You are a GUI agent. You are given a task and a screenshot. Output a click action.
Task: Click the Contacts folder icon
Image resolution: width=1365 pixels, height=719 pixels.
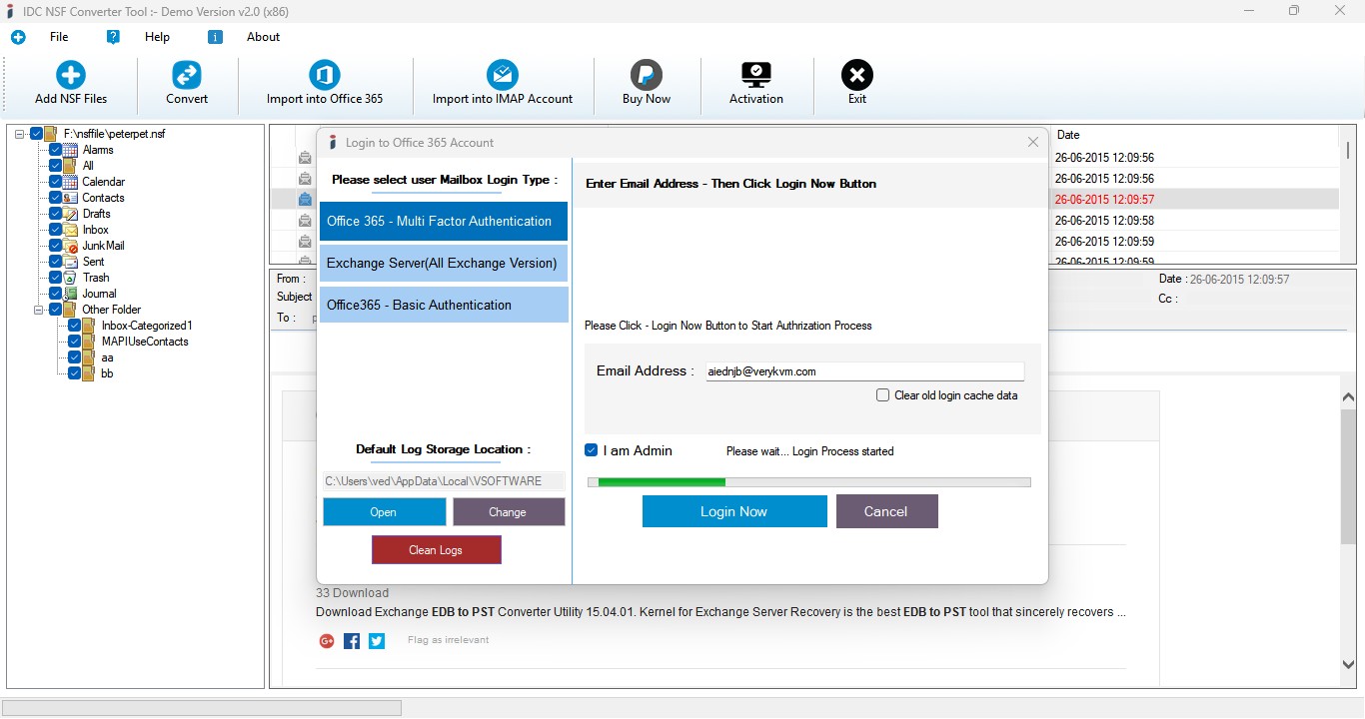click(x=71, y=198)
